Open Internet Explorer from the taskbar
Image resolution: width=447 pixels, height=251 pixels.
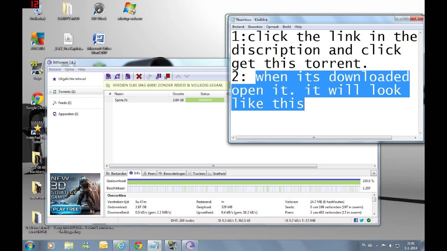tap(121, 245)
